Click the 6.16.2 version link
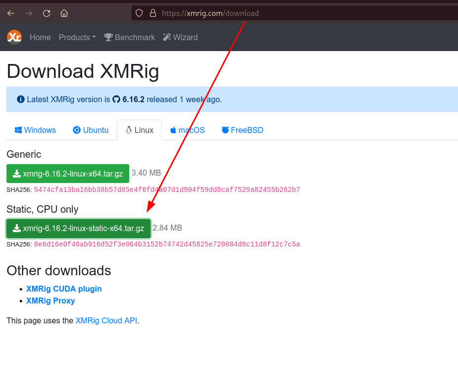Image resolution: width=458 pixels, height=366 pixels. point(133,100)
